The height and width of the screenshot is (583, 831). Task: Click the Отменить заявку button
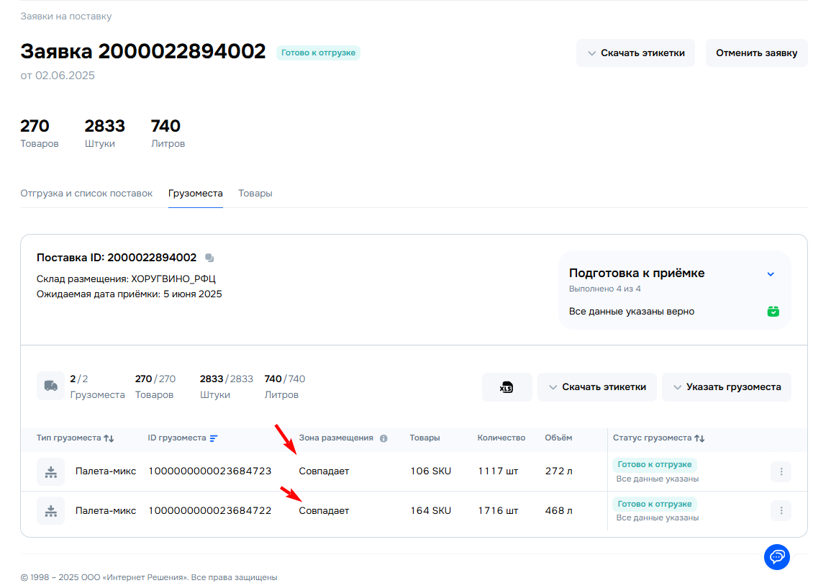[x=756, y=53]
